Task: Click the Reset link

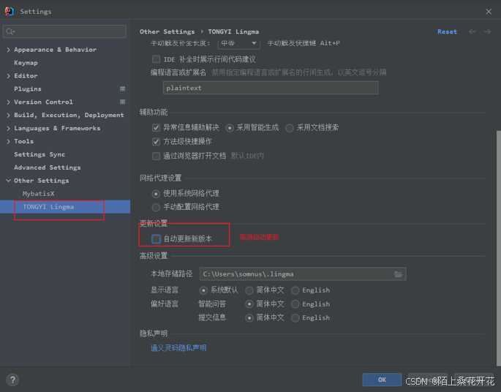Action: tap(448, 31)
